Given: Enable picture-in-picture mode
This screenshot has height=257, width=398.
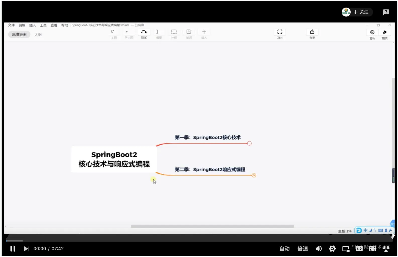Looking at the screenshot, I should (x=346, y=249).
